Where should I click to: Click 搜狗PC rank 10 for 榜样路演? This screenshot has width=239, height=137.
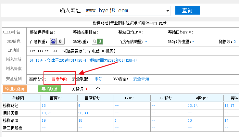pos(190,120)
